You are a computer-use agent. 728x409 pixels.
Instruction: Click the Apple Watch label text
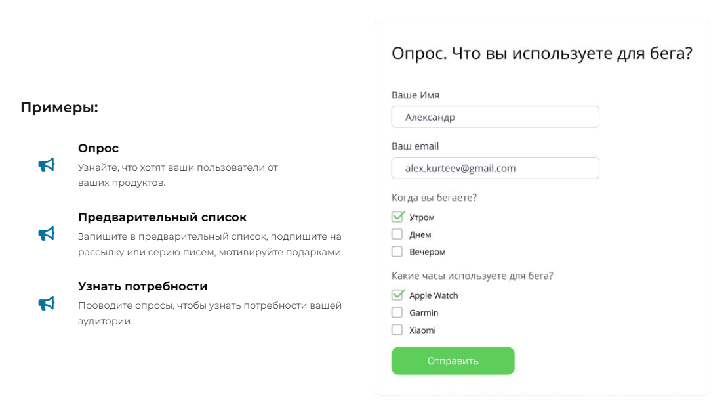pyautogui.click(x=433, y=295)
